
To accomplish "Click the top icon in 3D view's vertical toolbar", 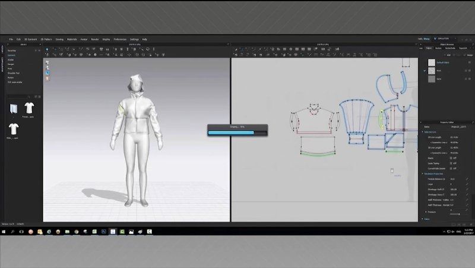I will [x=47, y=62].
